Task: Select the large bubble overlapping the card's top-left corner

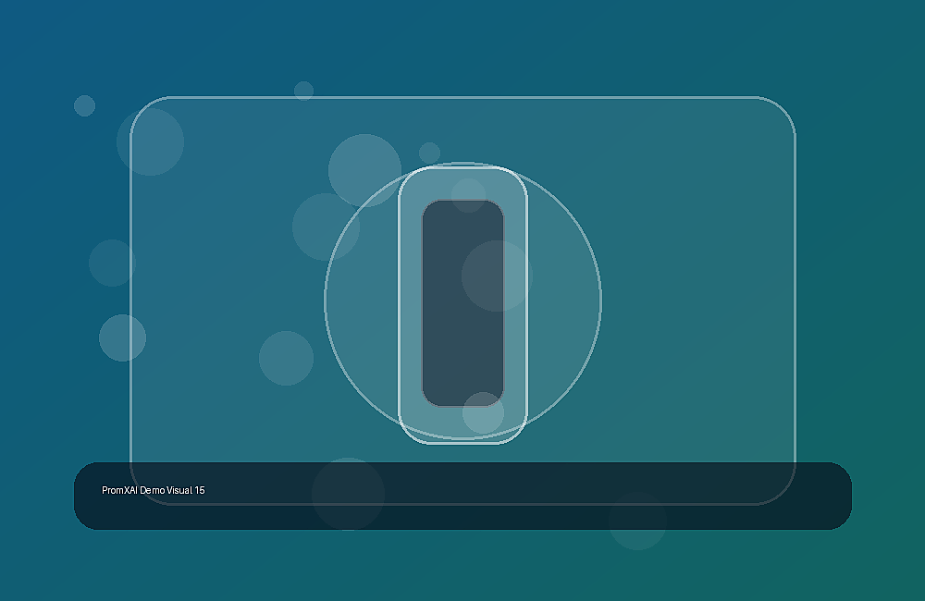Action: [x=150, y=141]
